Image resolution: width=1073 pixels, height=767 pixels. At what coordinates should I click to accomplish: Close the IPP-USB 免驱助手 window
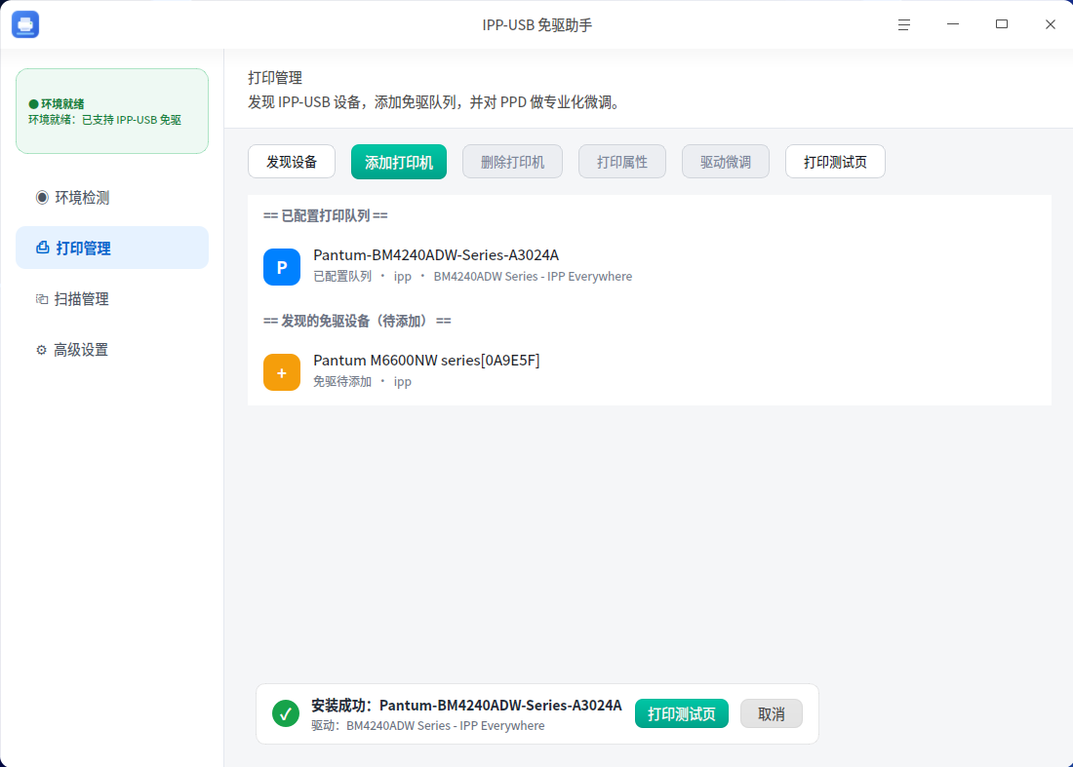[1051, 24]
